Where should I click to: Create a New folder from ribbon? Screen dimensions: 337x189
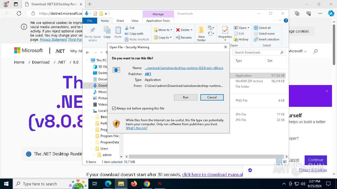tap(201, 34)
